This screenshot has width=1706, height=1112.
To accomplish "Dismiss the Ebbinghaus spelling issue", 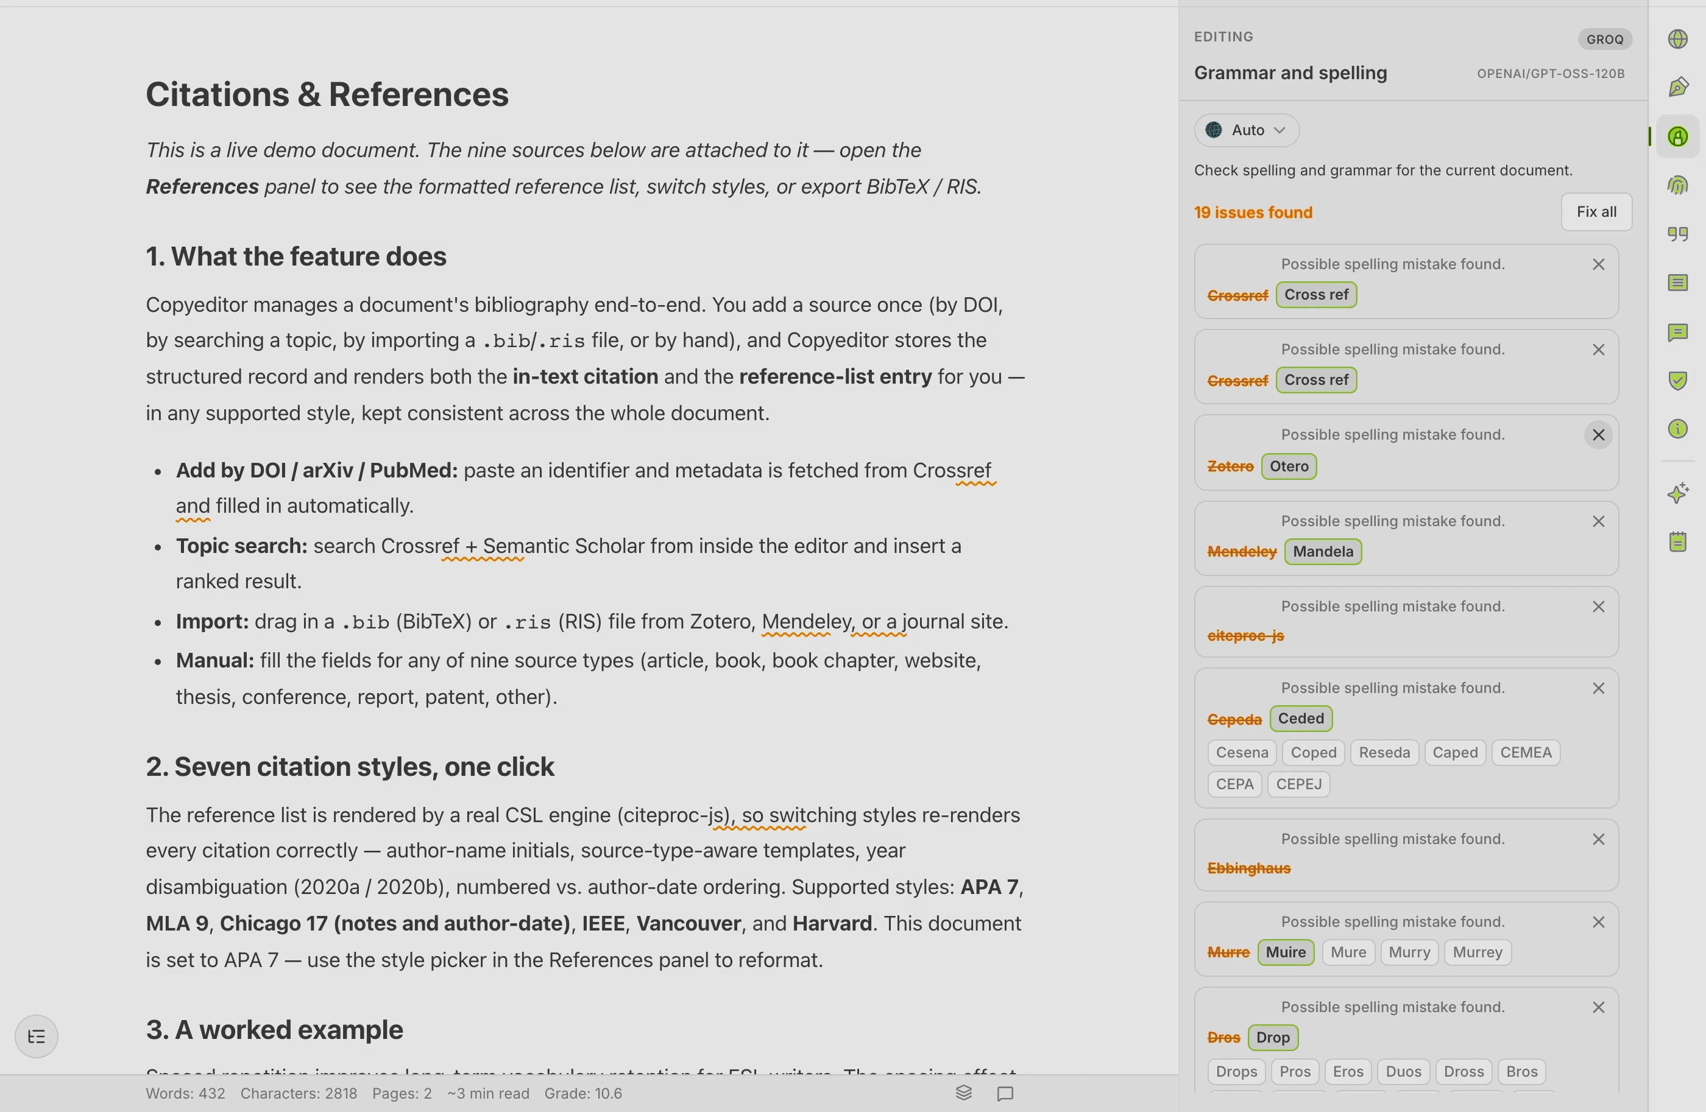I will coord(1598,839).
